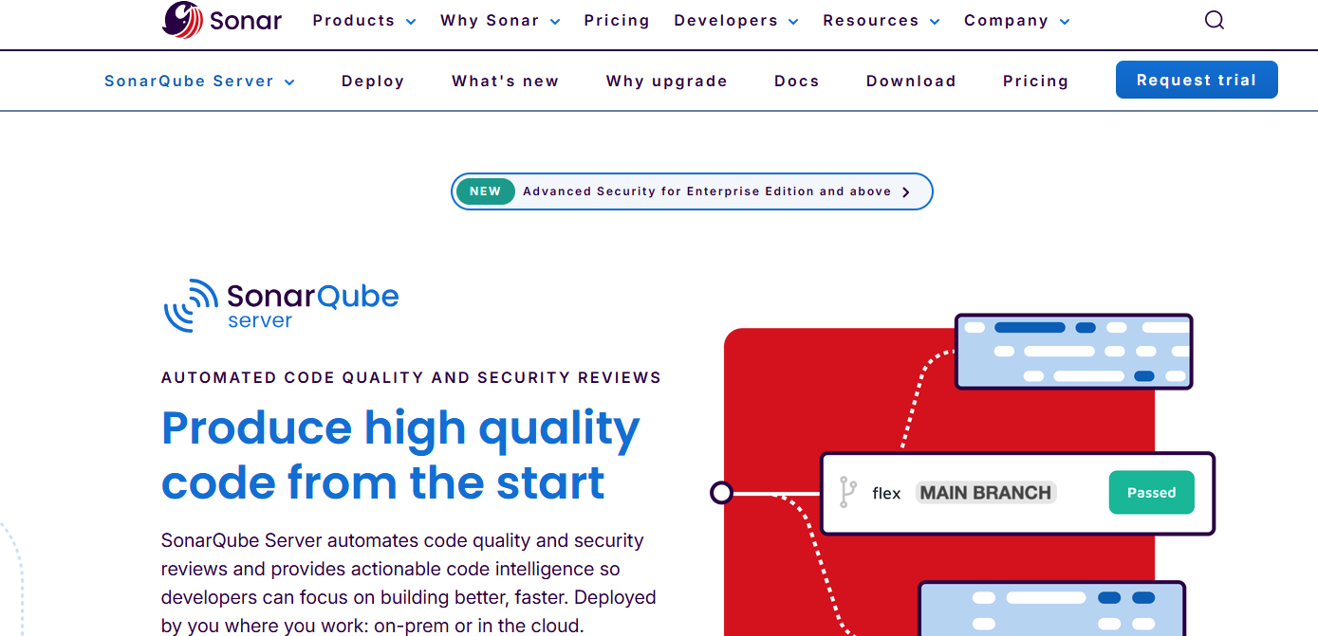Expand the Why Sonar menu

500,21
